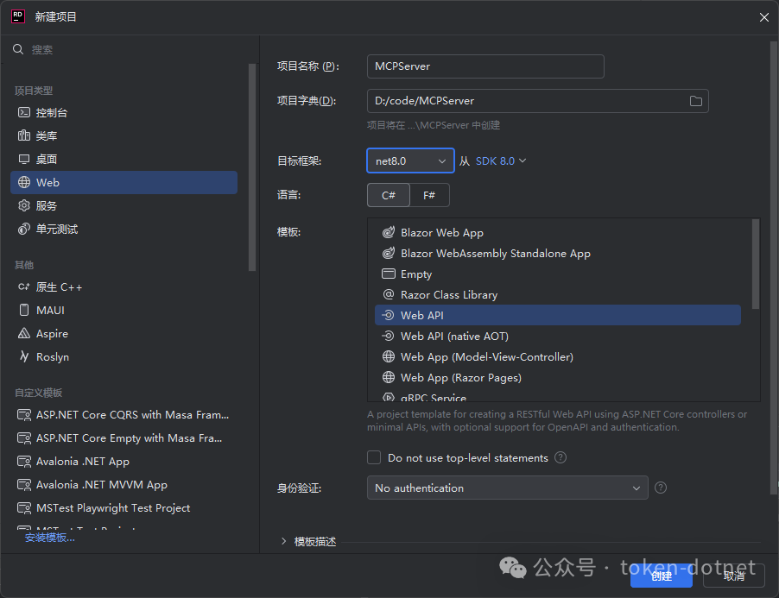Click the Roslyn icon
This screenshot has width=779, height=598.
pyautogui.click(x=24, y=356)
